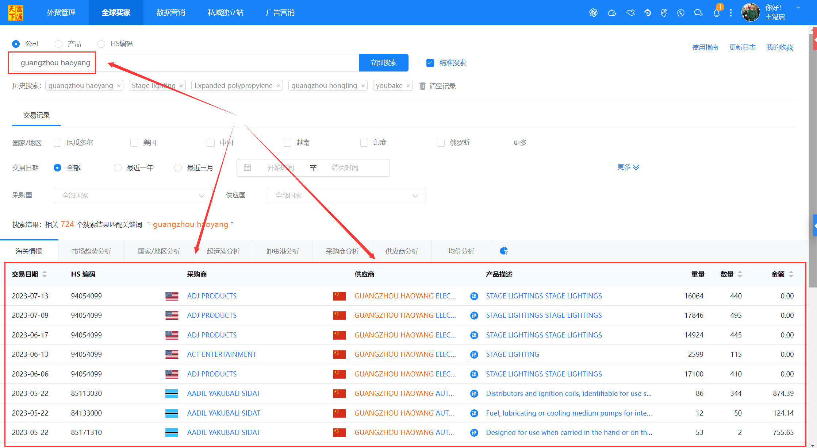Screen dimensions: 817x448
Task: Select the HS编码 search type radio
Action: 101,44
